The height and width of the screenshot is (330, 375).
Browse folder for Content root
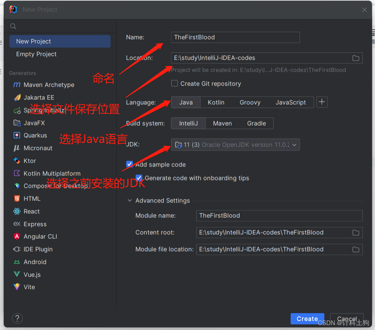[x=355, y=232]
